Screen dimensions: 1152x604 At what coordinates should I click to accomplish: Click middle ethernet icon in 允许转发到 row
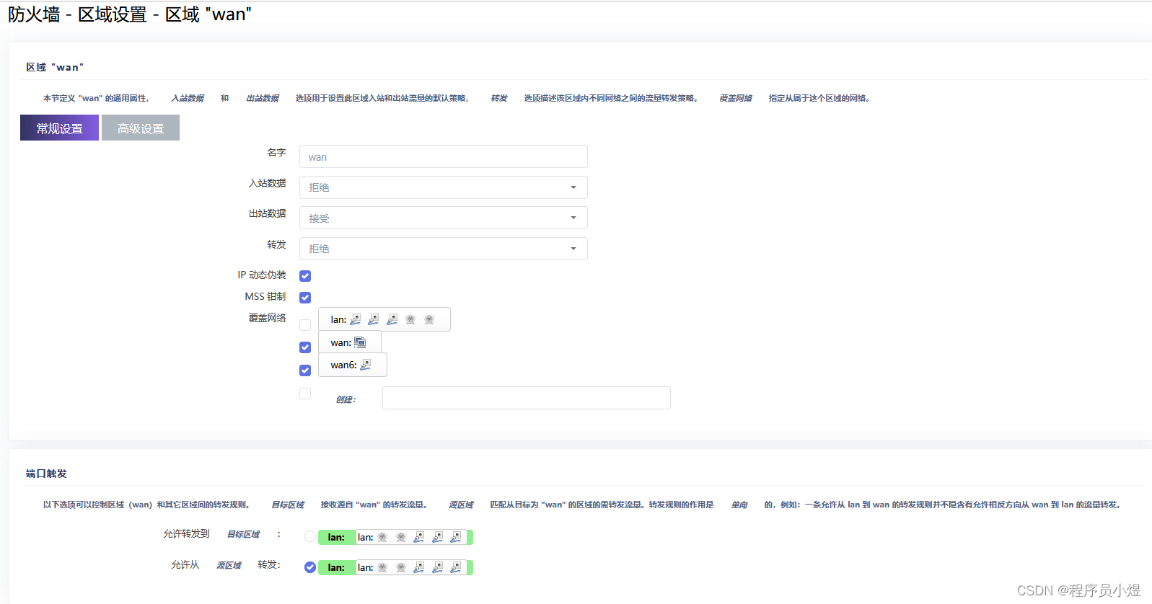[x=438, y=537]
